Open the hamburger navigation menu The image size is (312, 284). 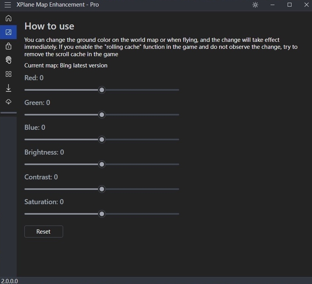pos(8,5)
